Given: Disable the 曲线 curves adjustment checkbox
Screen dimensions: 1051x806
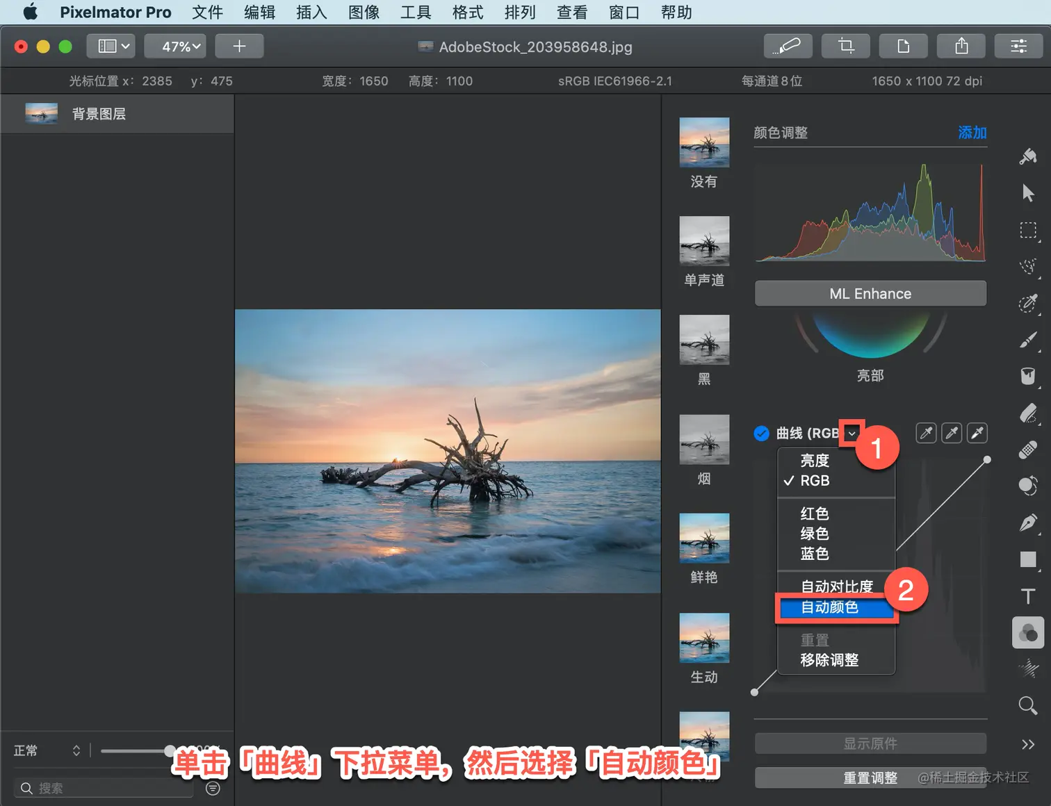Looking at the screenshot, I should [762, 433].
